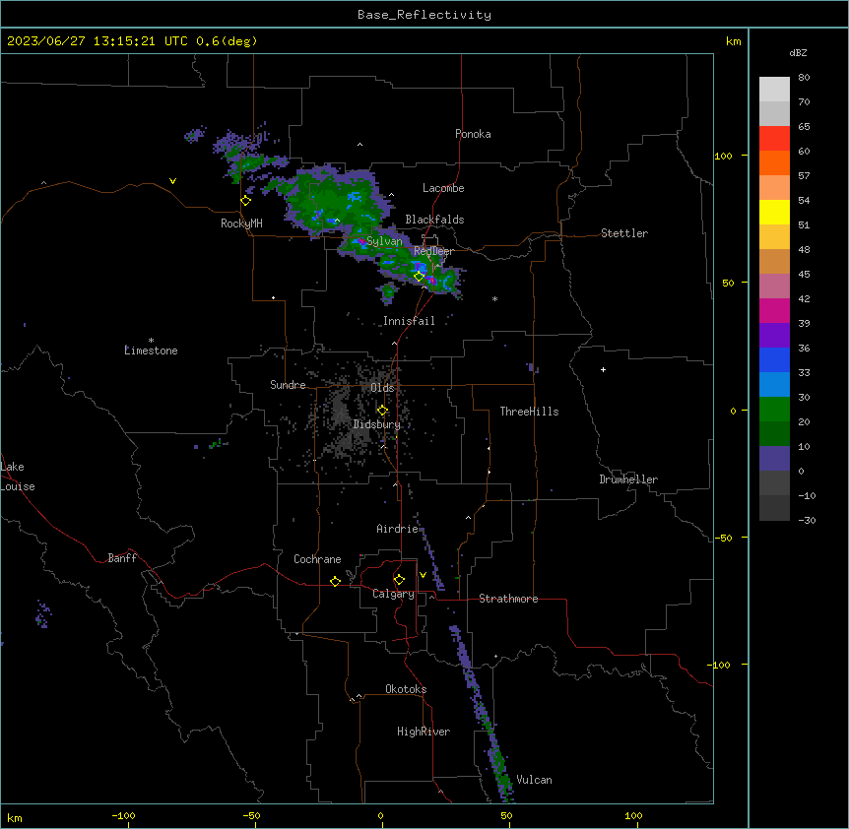The image size is (849, 829).
Task: Click the yellow diamond marker above Calgary label
Action: coord(399,580)
